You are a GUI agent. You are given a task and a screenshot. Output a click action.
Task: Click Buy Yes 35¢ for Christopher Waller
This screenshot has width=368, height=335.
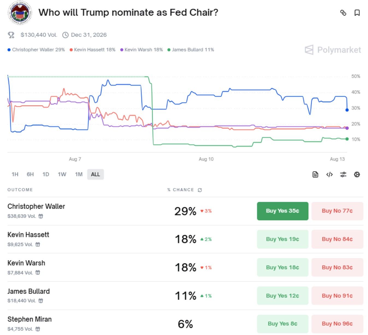tap(282, 211)
